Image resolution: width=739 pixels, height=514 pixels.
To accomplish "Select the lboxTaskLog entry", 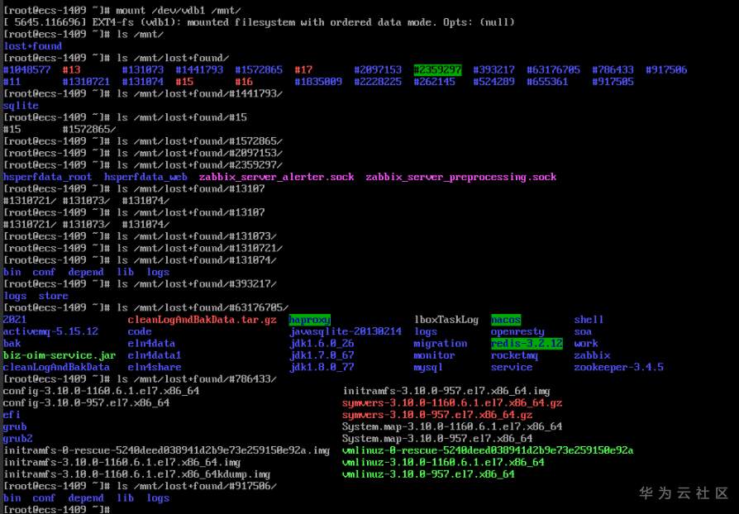I will click(x=446, y=320).
